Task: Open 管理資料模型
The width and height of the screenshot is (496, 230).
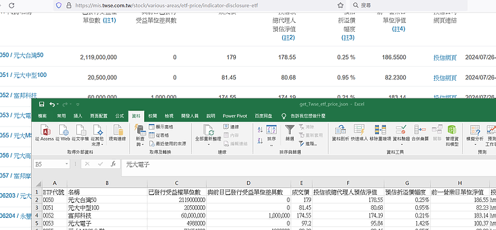Action: (x=451, y=135)
